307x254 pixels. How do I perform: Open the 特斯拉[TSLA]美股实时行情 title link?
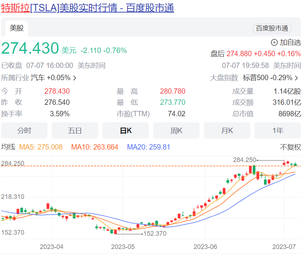(x=87, y=8)
